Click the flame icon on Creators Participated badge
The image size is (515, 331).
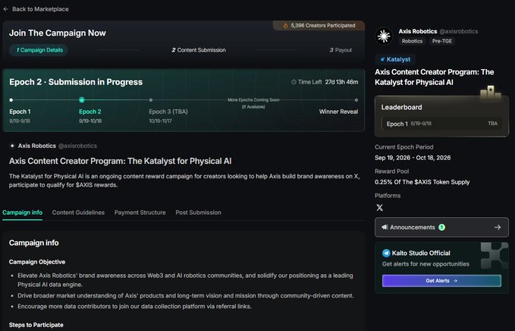click(x=285, y=26)
